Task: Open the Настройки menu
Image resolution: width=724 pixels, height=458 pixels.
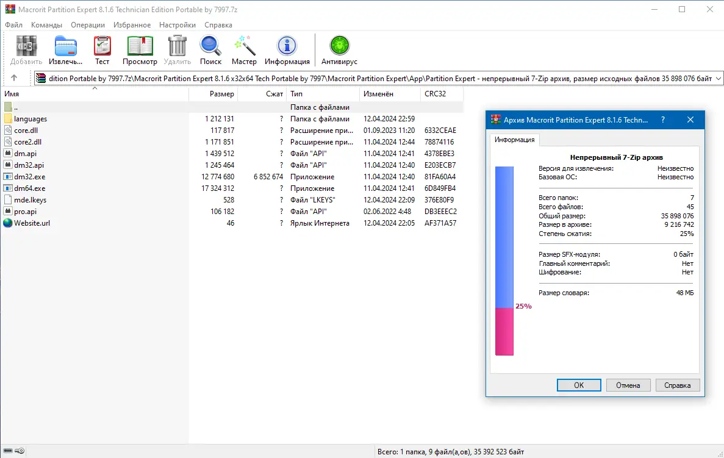Action: pyautogui.click(x=177, y=25)
